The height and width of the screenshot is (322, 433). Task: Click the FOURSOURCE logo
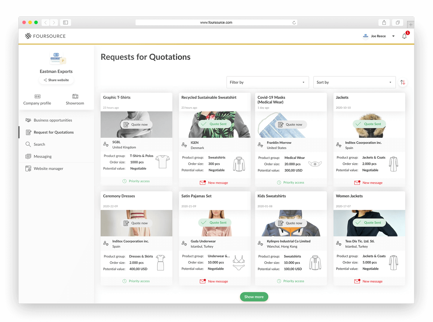(x=45, y=36)
